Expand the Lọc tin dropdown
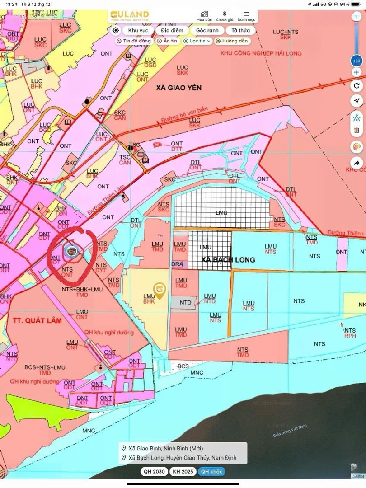The width and height of the screenshot is (366, 488). 197,41
